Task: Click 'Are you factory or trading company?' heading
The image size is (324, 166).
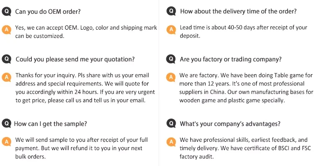Action: [231, 59]
